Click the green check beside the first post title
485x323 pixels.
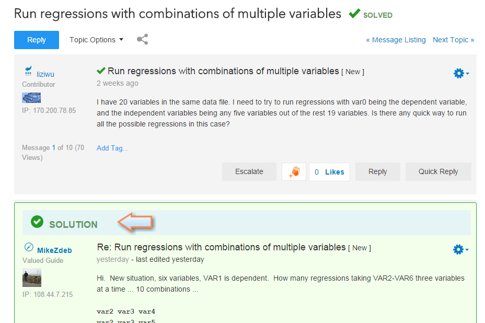(101, 71)
